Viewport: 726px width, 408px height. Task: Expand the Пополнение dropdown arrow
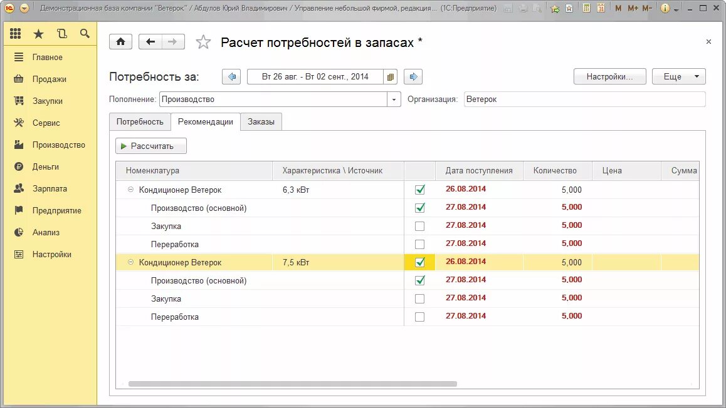[394, 99]
